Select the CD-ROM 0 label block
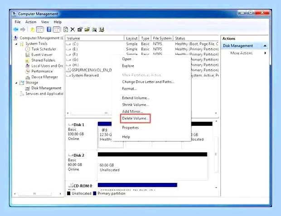Screen dimensions: 281x216 click(81, 186)
